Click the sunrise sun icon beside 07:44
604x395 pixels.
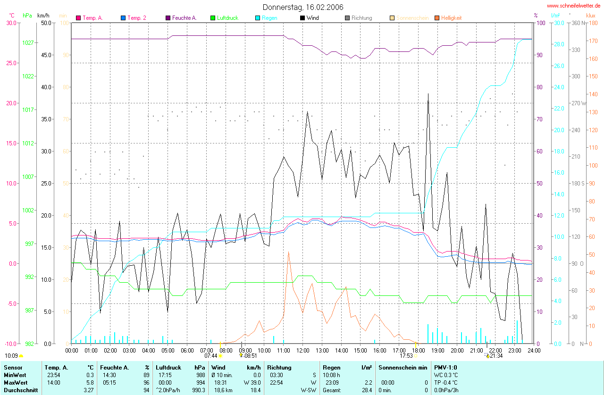click(x=220, y=356)
